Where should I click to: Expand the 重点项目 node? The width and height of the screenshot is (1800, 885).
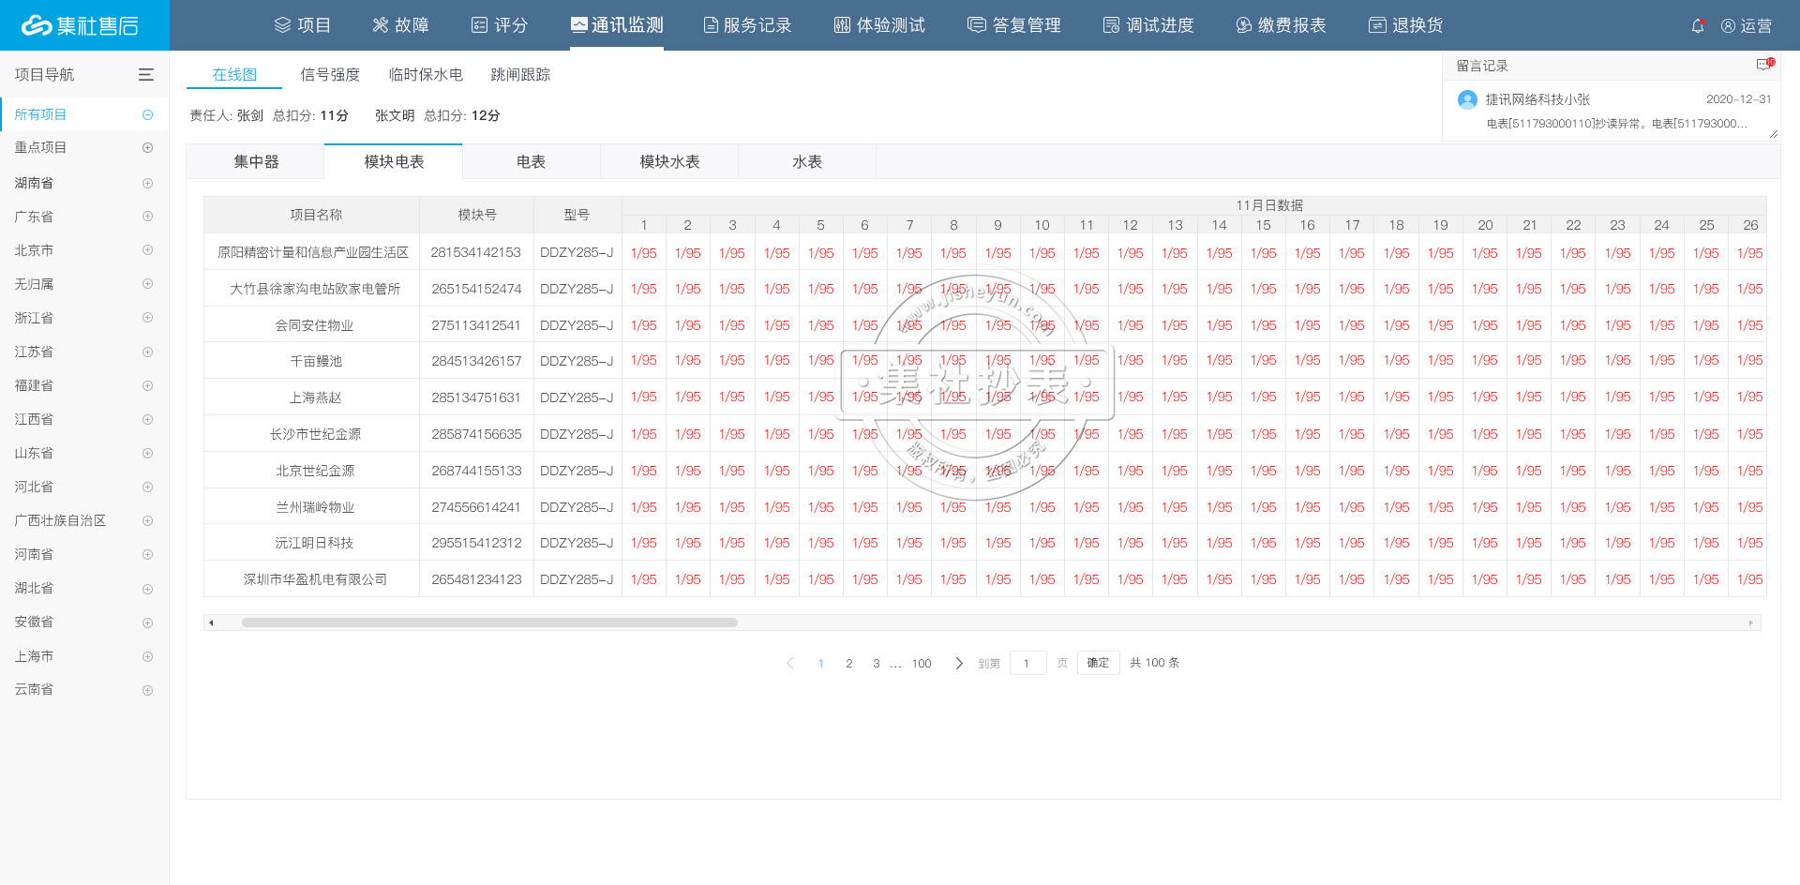(x=147, y=148)
